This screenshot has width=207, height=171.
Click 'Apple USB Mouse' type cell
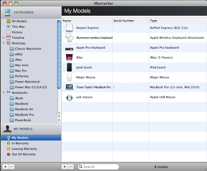click(x=163, y=97)
